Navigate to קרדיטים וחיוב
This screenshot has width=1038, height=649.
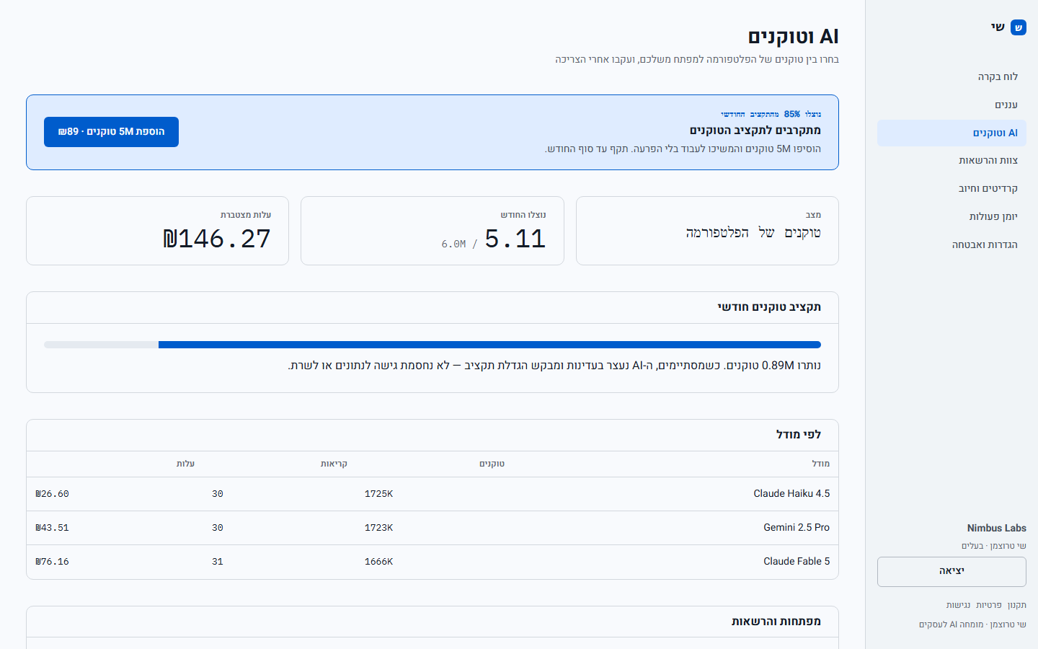[x=951, y=188]
